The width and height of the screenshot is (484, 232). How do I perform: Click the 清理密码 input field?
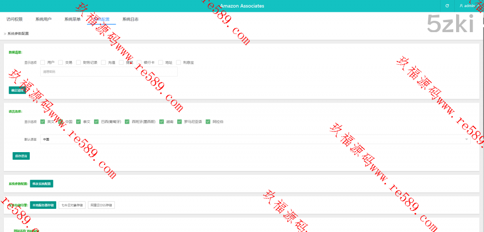point(109,72)
